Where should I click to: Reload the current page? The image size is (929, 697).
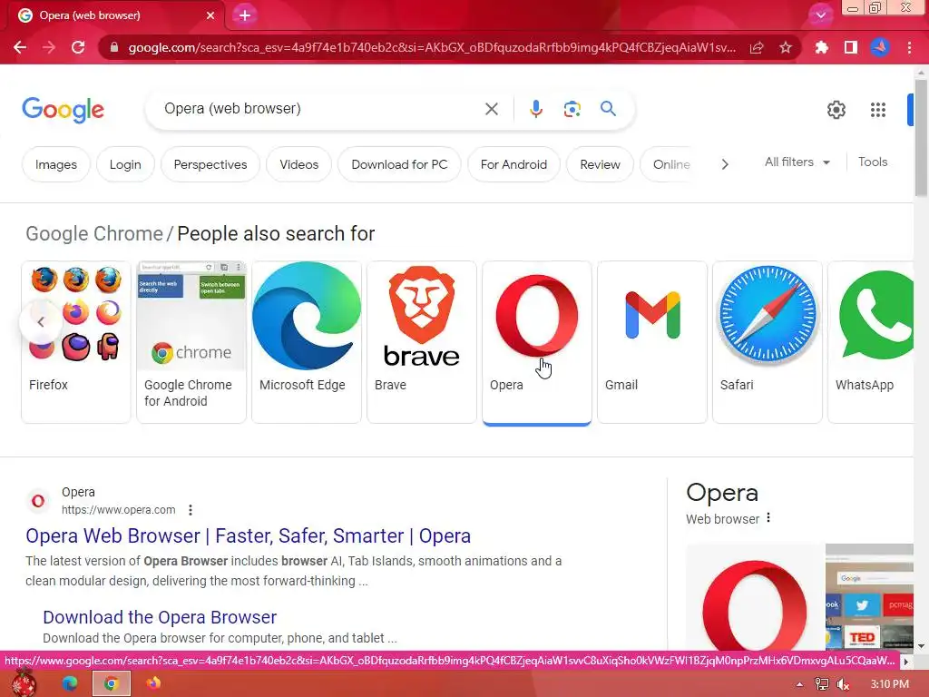coord(78,47)
